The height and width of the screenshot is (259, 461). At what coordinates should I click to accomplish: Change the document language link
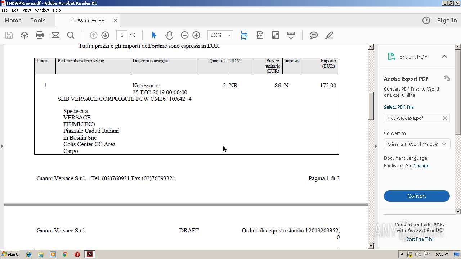(x=421, y=166)
